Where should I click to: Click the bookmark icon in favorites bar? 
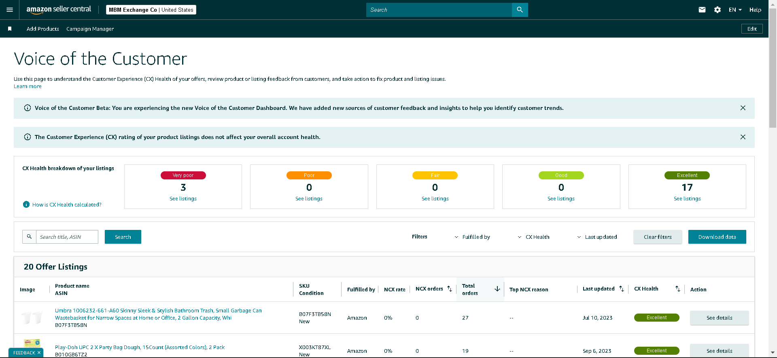pos(10,29)
